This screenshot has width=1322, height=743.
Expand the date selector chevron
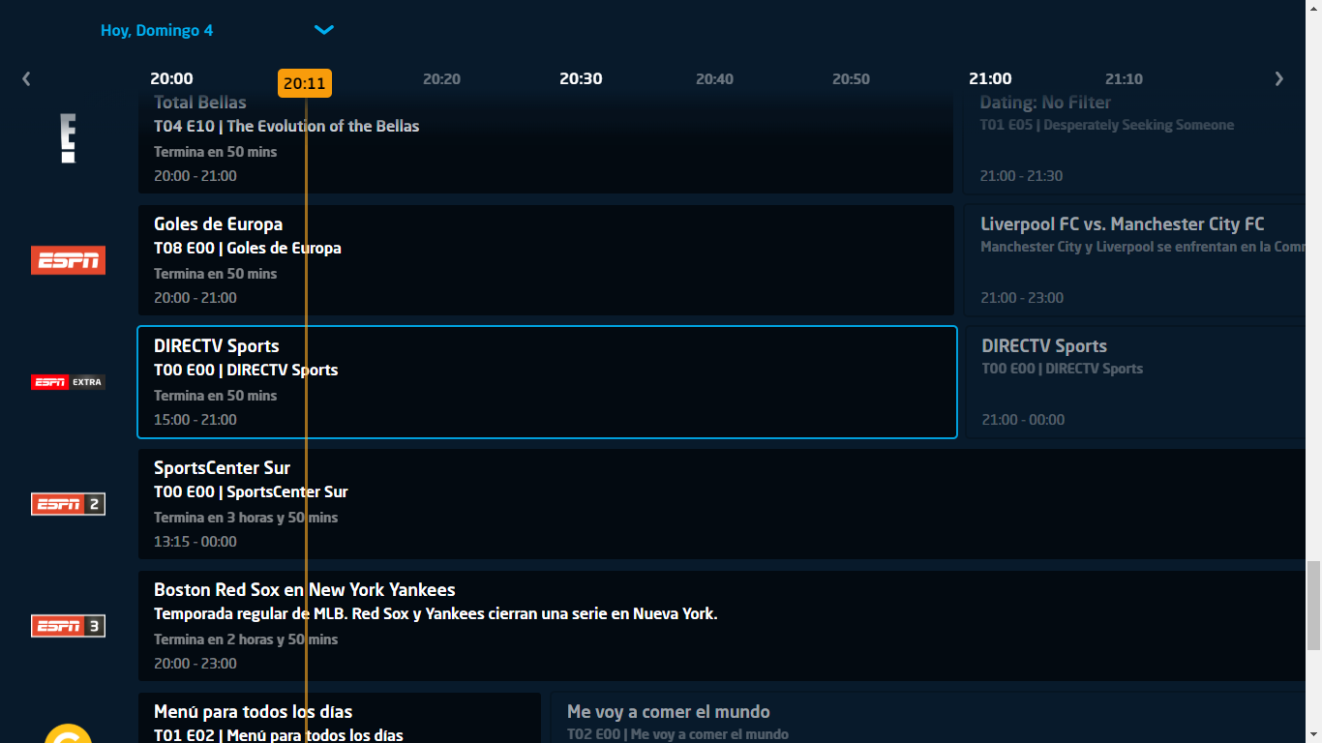(324, 30)
